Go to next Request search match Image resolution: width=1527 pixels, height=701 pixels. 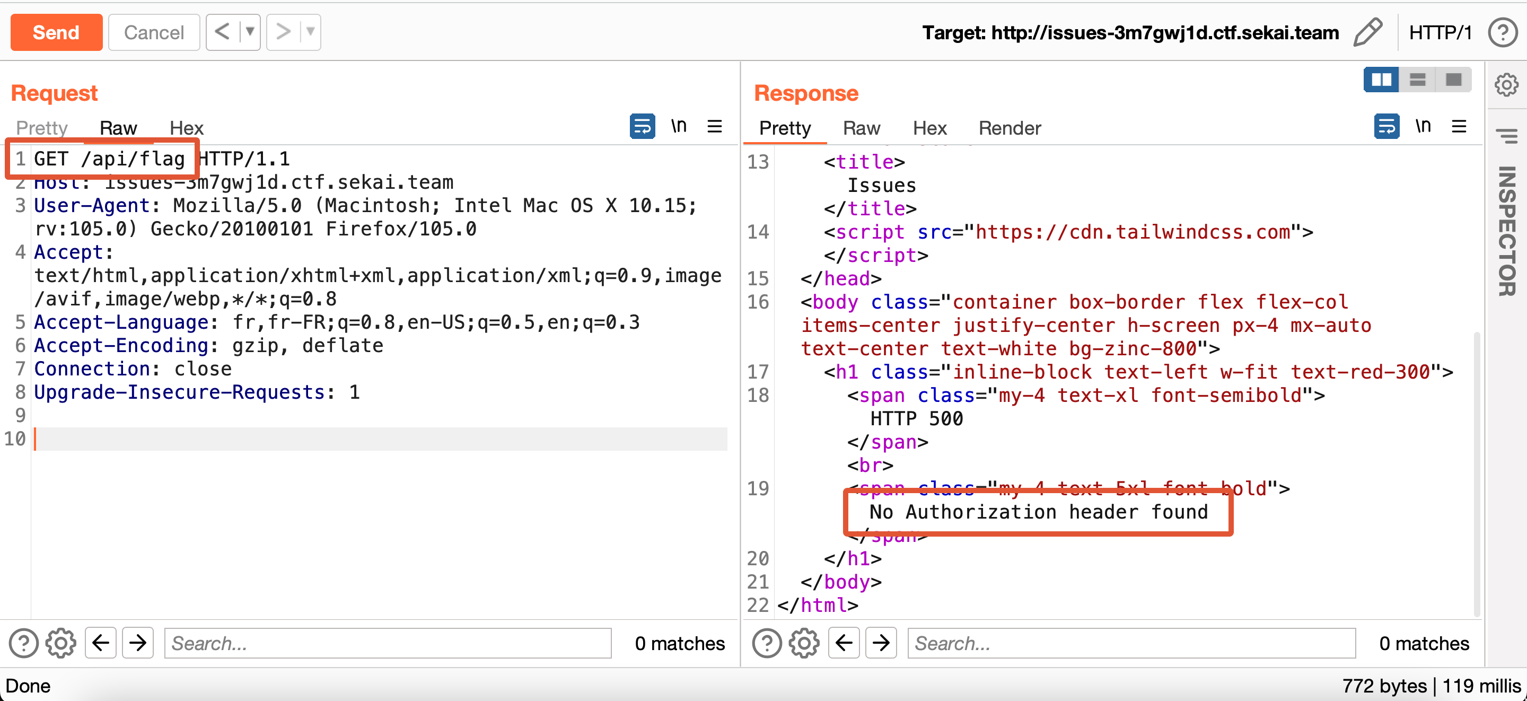(138, 643)
